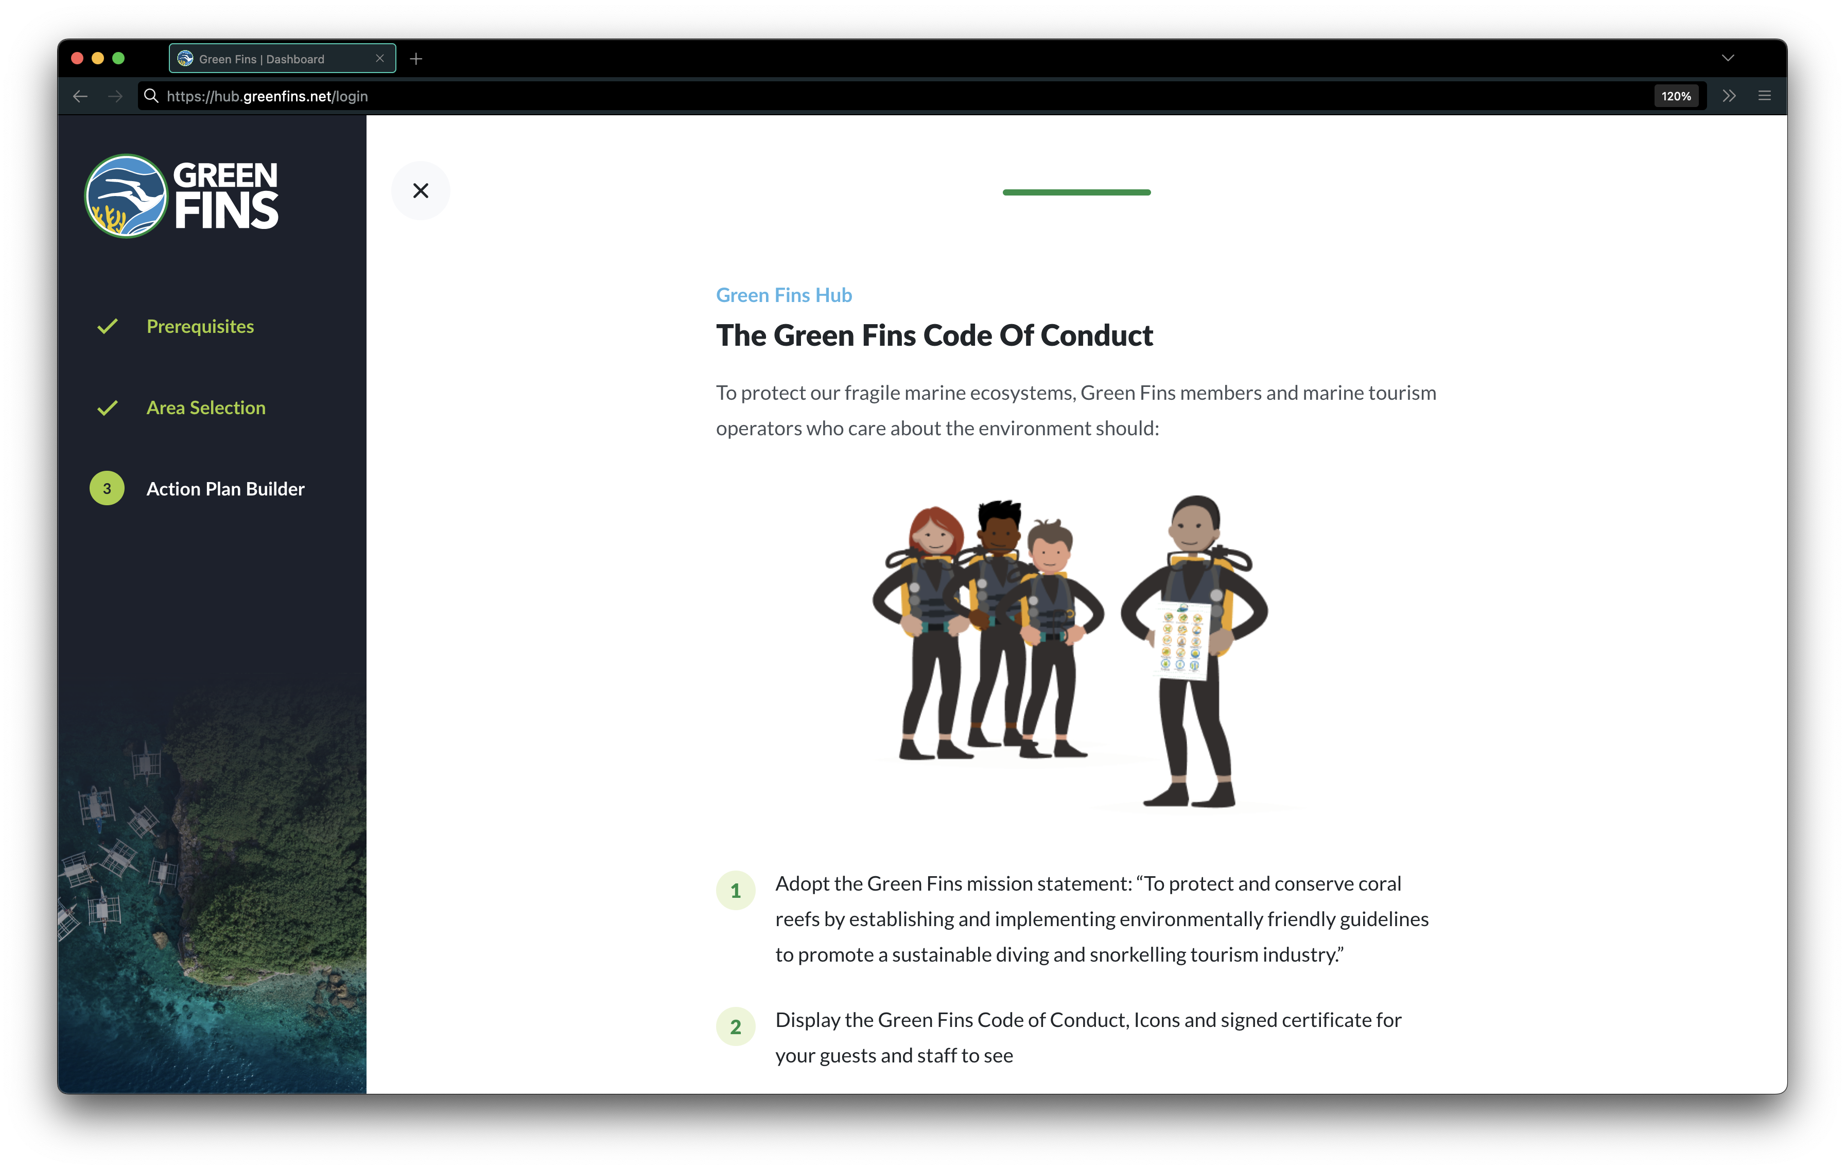
Task: Click the green progress bar
Action: click(x=1076, y=192)
